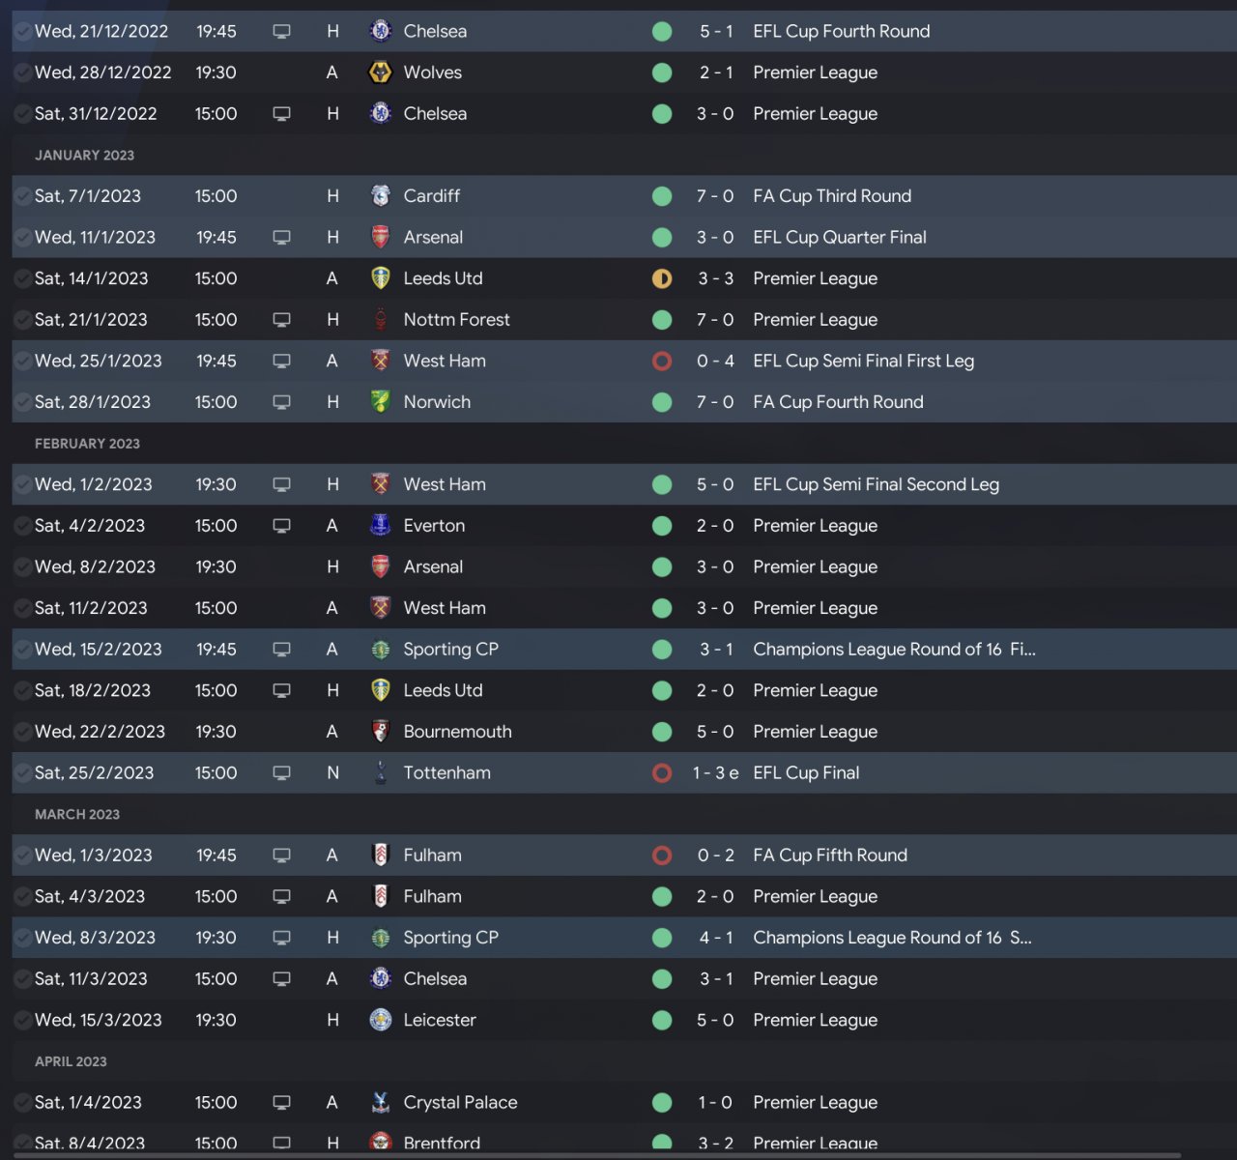This screenshot has width=1237, height=1160.
Task: Open the Everton team name link
Action: (434, 526)
